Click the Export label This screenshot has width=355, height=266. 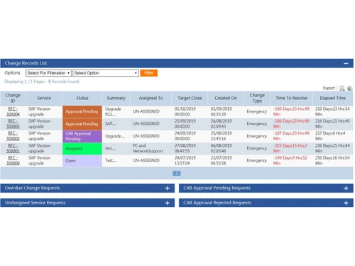(x=329, y=88)
